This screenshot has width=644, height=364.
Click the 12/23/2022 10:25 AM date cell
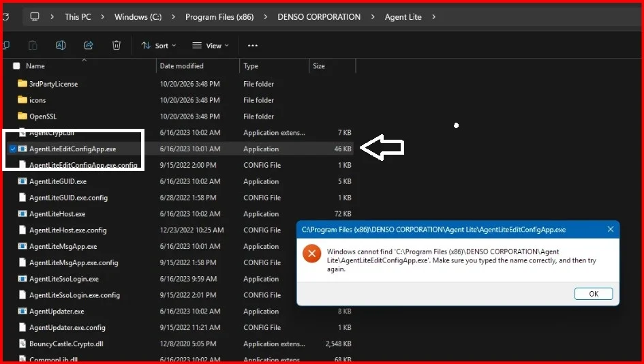point(191,230)
